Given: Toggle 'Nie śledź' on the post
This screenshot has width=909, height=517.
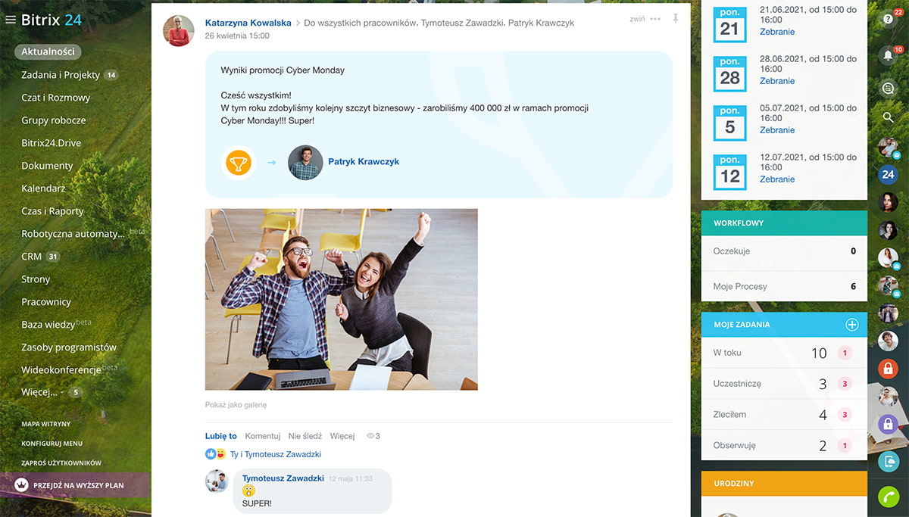Looking at the screenshot, I should pyautogui.click(x=305, y=436).
